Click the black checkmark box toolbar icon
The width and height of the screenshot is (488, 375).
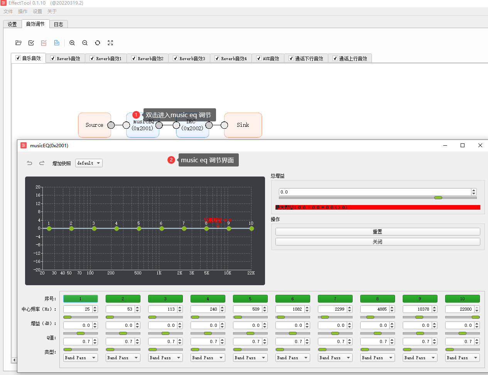pyautogui.click(x=31, y=43)
